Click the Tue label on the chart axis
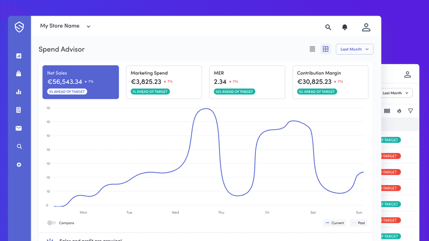Image resolution: width=429 pixels, height=241 pixels. pos(129,213)
